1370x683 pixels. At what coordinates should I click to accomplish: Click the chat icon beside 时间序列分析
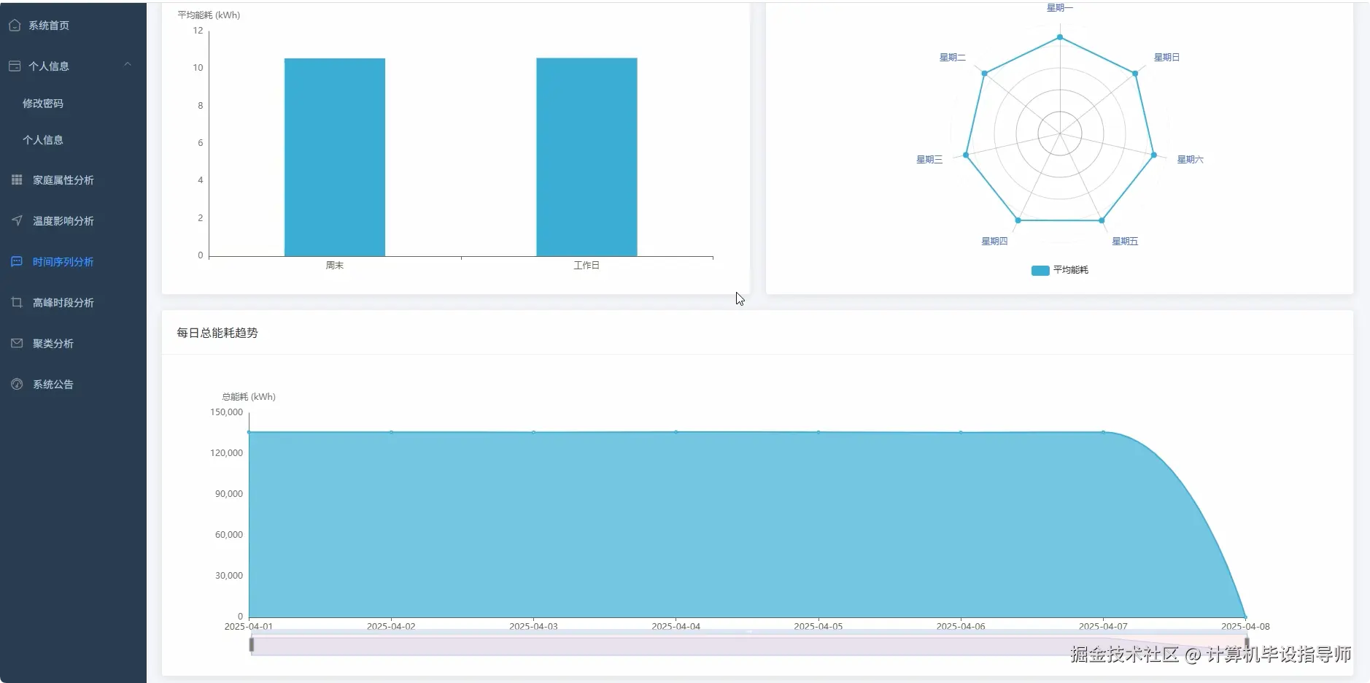pyautogui.click(x=17, y=261)
